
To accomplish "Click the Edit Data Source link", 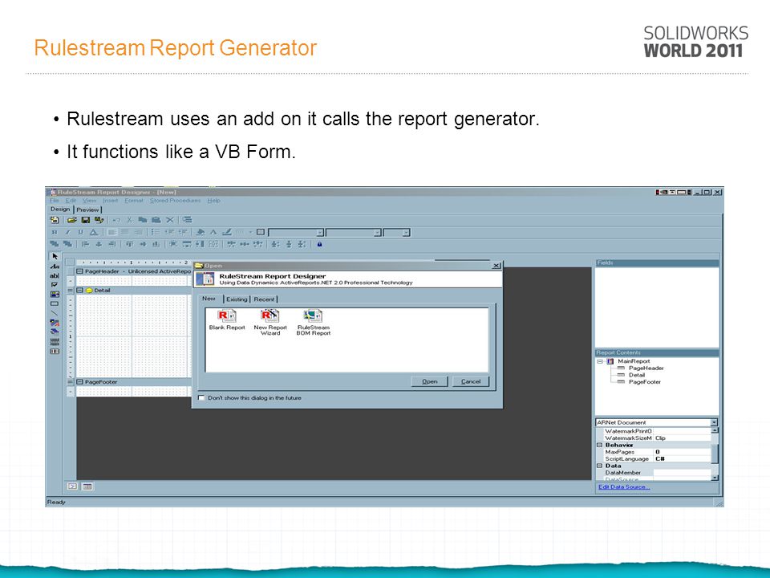I will [x=624, y=487].
